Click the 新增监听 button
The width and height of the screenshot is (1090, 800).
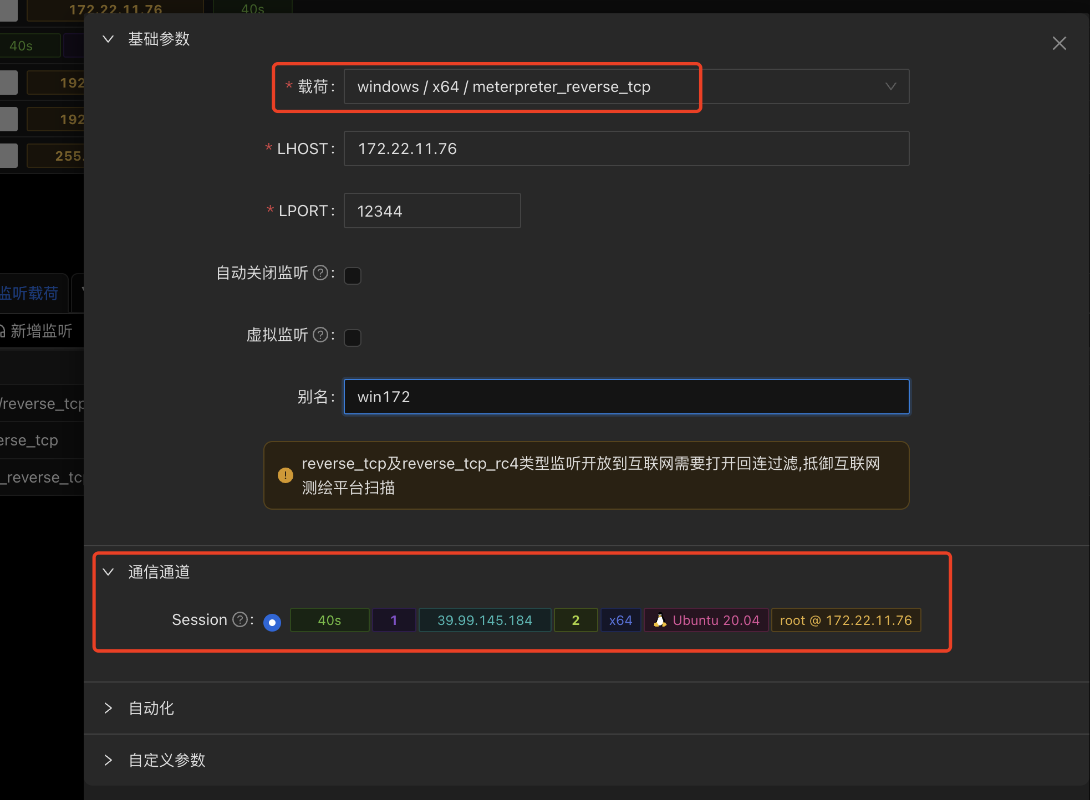(37, 331)
